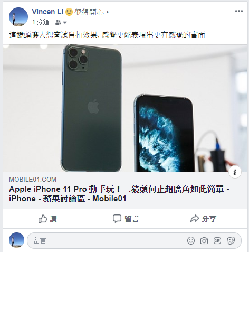This screenshot has height=309, width=249.
Task: Click the 1 分鐘 post timestamp
Action: pyautogui.click(x=41, y=22)
